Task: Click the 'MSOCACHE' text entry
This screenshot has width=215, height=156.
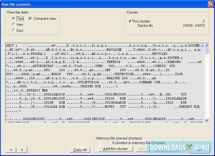Action: pyautogui.click(x=114, y=50)
